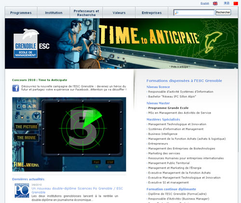Open the Institution menu

click(x=54, y=13)
